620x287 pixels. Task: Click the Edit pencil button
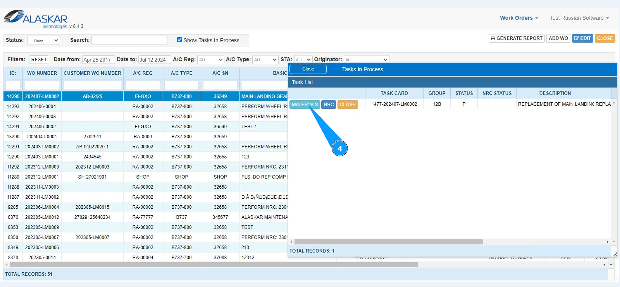click(x=582, y=38)
